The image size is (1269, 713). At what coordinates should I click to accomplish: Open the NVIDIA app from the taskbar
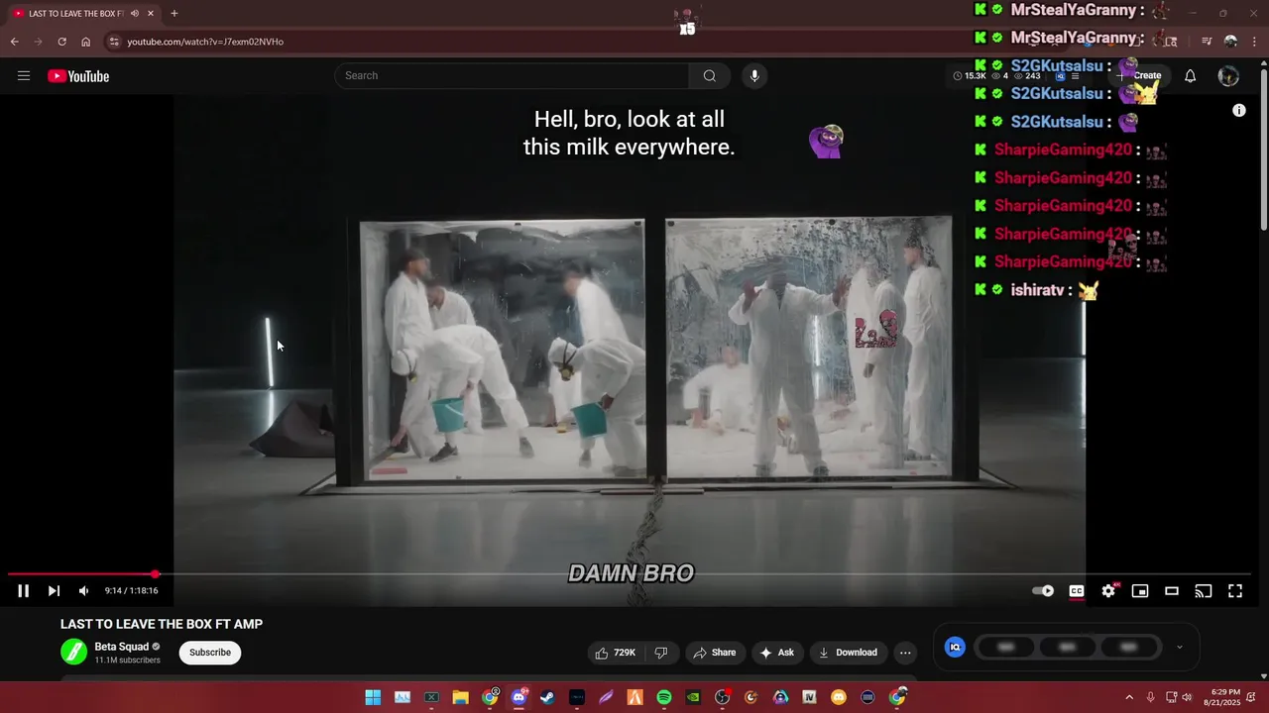pyautogui.click(x=693, y=697)
